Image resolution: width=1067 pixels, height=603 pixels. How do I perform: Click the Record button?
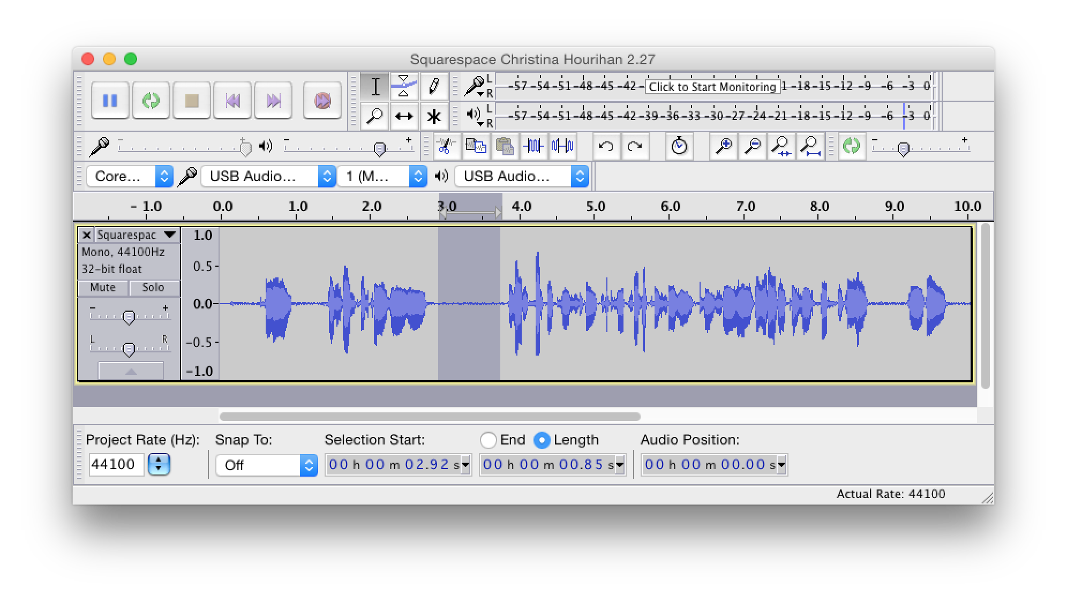coord(322,100)
